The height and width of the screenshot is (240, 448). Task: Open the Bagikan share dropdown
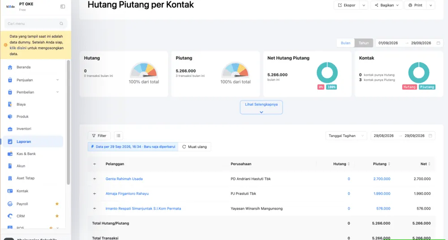coord(387,5)
